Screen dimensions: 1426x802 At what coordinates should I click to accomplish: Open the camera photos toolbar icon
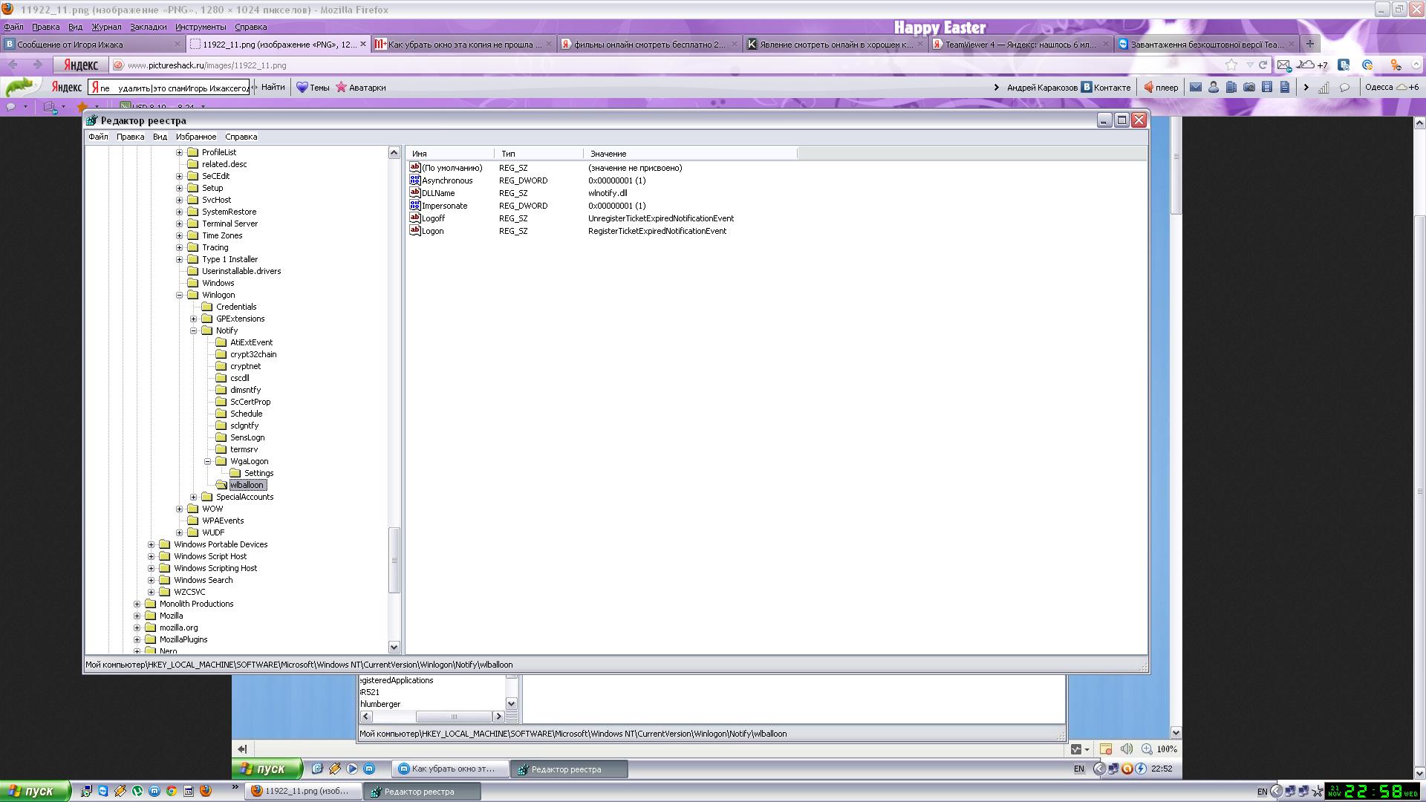1249,87
